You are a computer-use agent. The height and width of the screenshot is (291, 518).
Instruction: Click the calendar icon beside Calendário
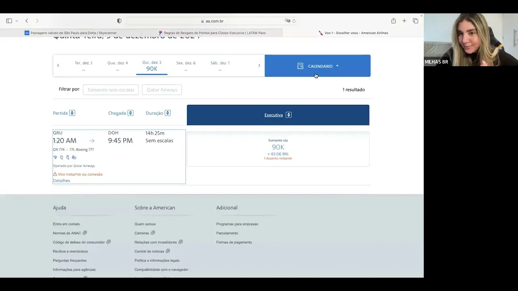(x=300, y=66)
